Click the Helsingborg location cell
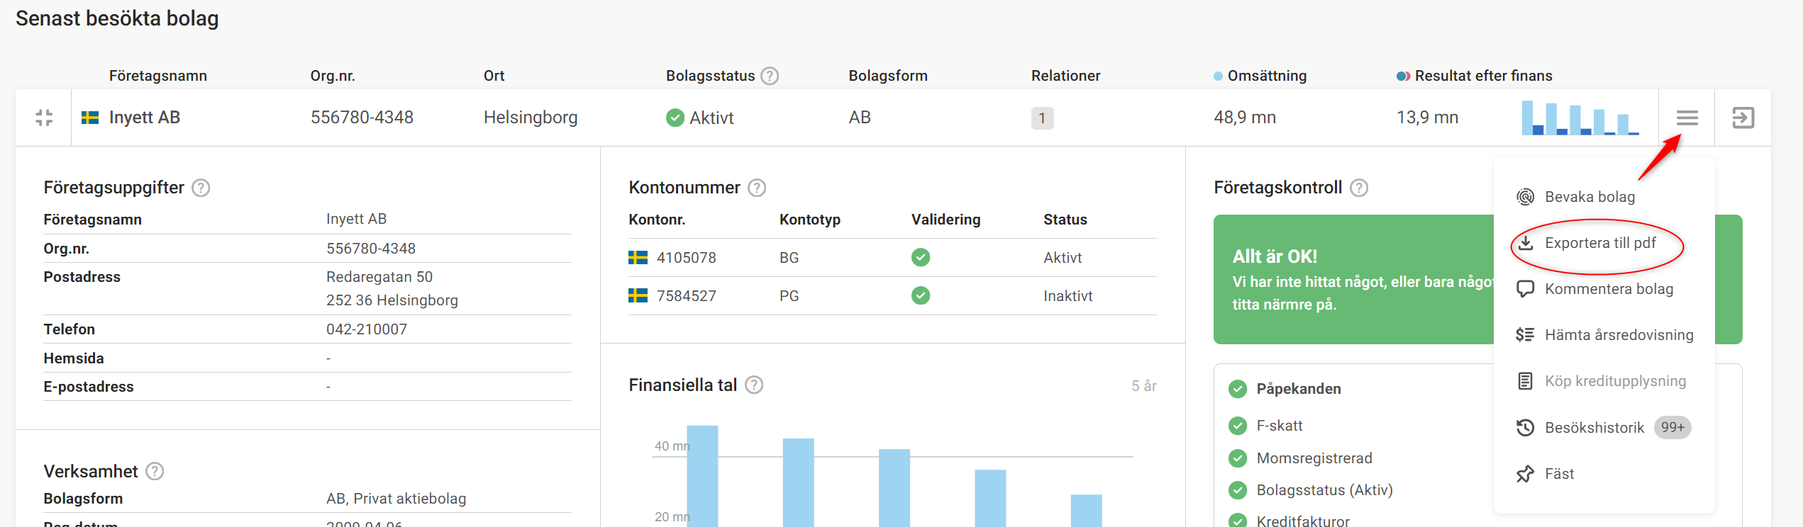The height and width of the screenshot is (527, 1803). (531, 118)
